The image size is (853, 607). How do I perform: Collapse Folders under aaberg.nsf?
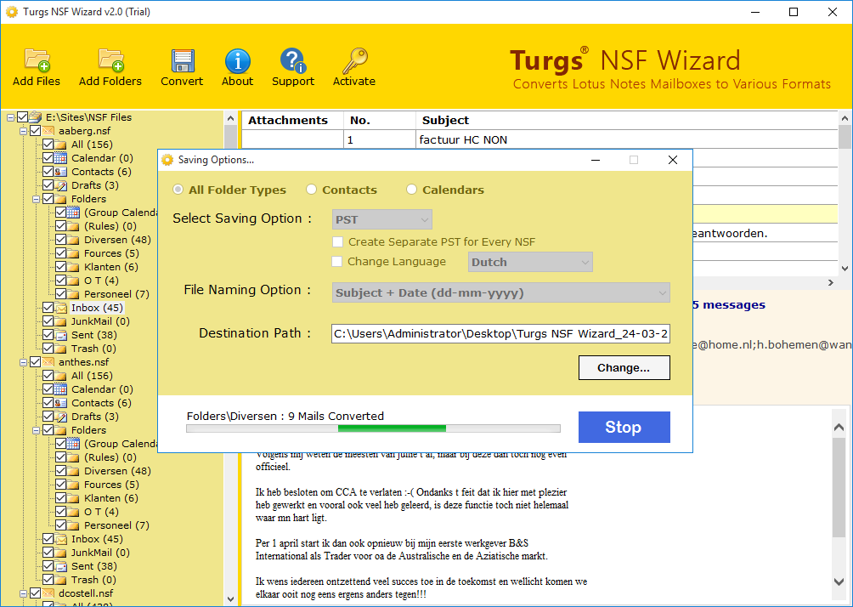click(36, 199)
